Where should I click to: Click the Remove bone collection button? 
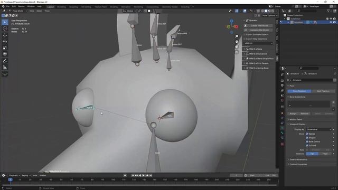304,113
